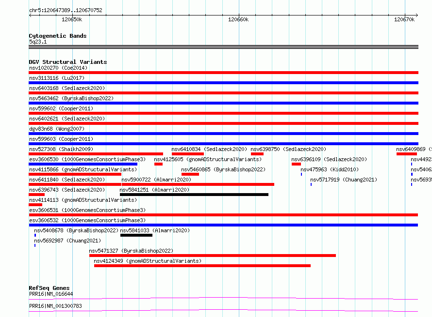Click nsv4125605 (gnomADStructuralVariants) label
The width and height of the screenshot is (432, 317).
click(208, 159)
